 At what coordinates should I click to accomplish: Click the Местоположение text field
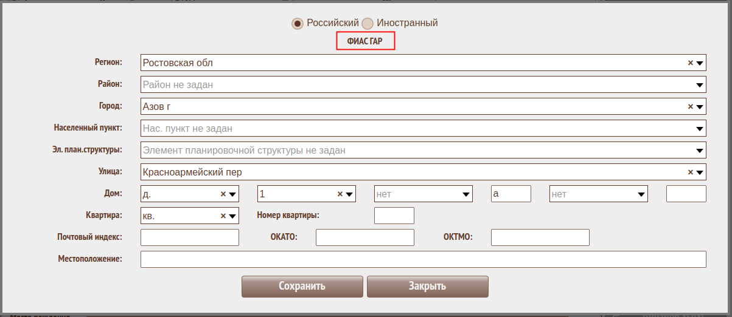423,259
